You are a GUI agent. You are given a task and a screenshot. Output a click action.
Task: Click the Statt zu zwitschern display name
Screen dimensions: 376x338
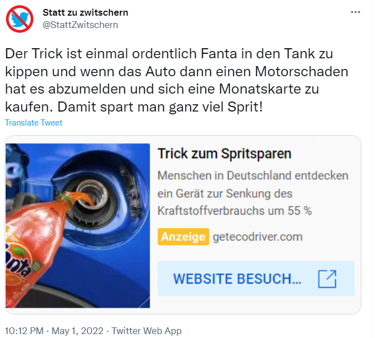(85, 12)
